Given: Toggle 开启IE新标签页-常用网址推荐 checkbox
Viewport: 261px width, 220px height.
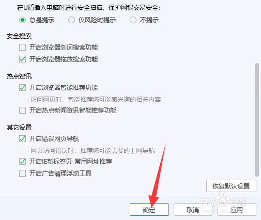Looking at the screenshot, I should (x=22, y=162).
